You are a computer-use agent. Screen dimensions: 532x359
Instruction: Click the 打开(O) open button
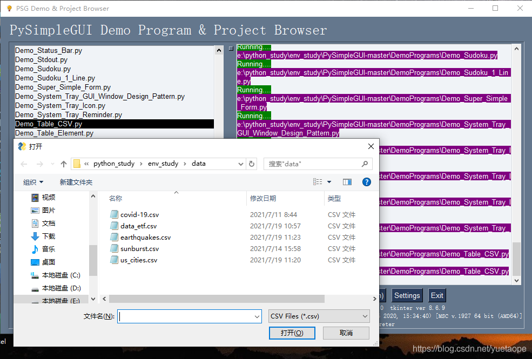(x=292, y=333)
